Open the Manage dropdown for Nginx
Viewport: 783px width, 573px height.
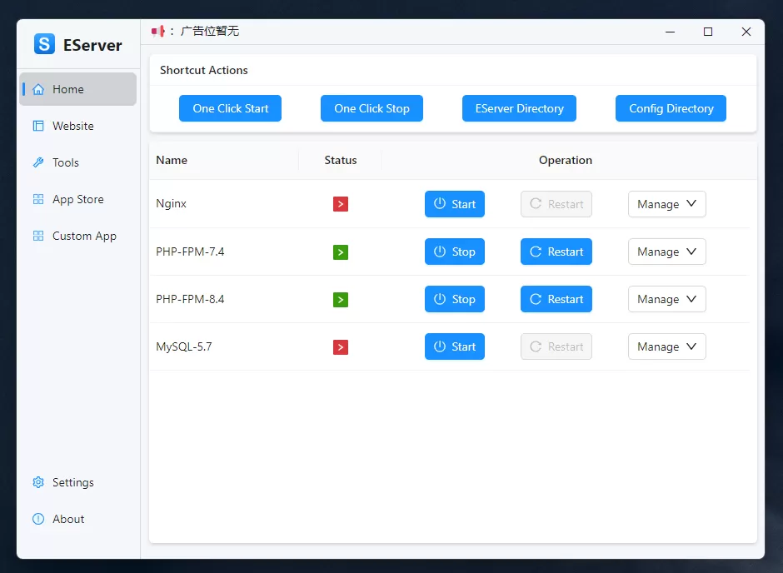pyautogui.click(x=666, y=204)
